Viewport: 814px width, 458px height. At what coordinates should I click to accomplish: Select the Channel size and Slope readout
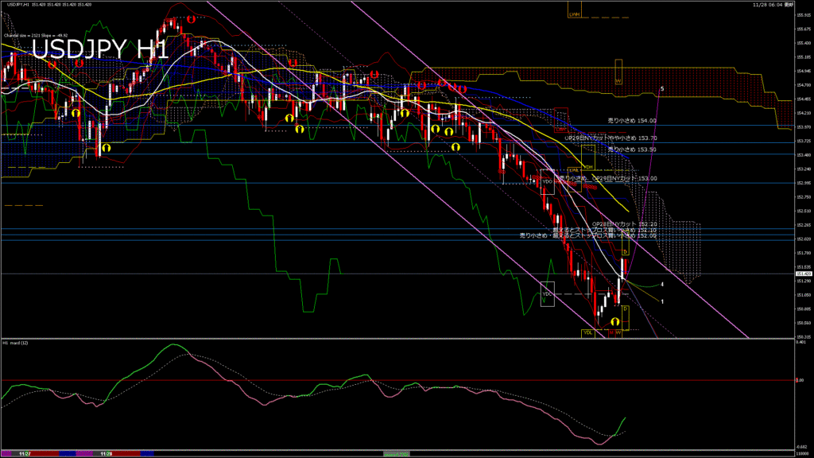[x=36, y=36]
